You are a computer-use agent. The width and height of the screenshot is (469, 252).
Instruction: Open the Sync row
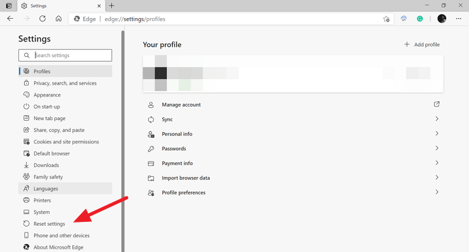tap(293, 119)
